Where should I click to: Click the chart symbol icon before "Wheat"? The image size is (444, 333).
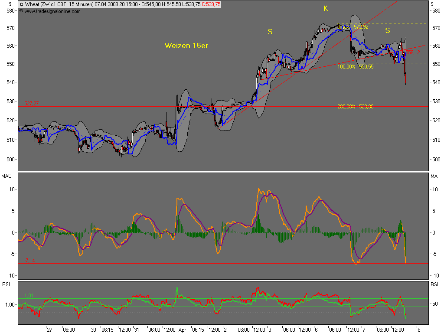(22, 4)
